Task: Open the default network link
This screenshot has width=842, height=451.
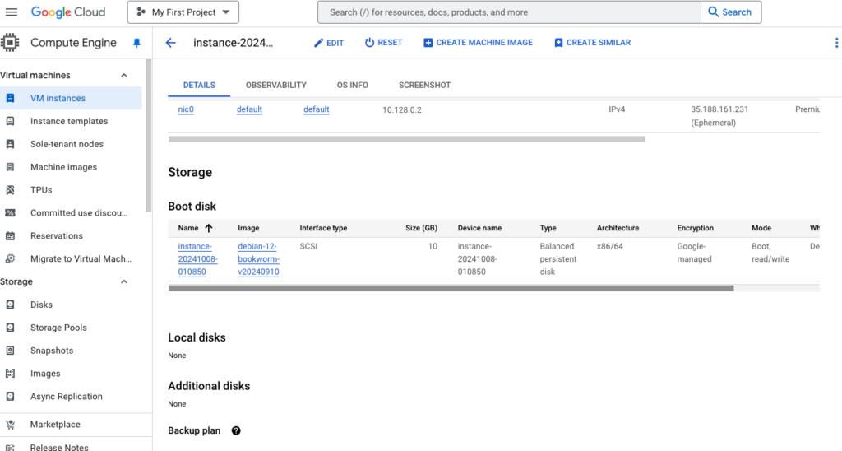Action: coord(250,109)
